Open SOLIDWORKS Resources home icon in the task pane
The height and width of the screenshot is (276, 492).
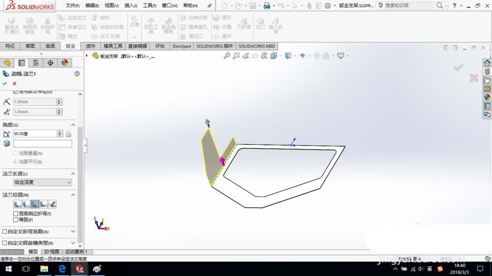[x=487, y=63]
